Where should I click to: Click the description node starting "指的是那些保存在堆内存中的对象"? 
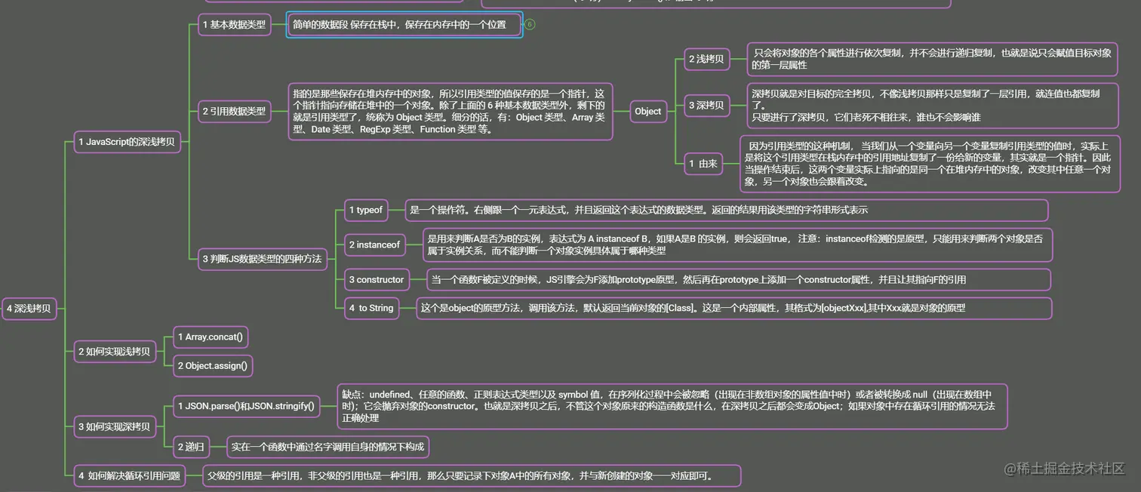click(450, 112)
